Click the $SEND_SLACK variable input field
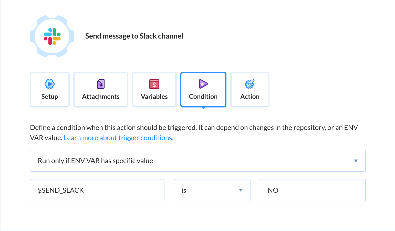The height and width of the screenshot is (231, 395). point(97,190)
